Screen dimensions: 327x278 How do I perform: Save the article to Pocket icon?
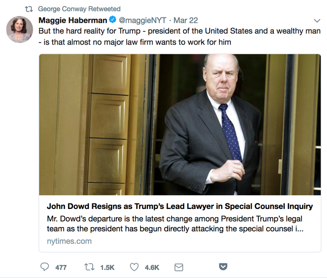(223, 267)
